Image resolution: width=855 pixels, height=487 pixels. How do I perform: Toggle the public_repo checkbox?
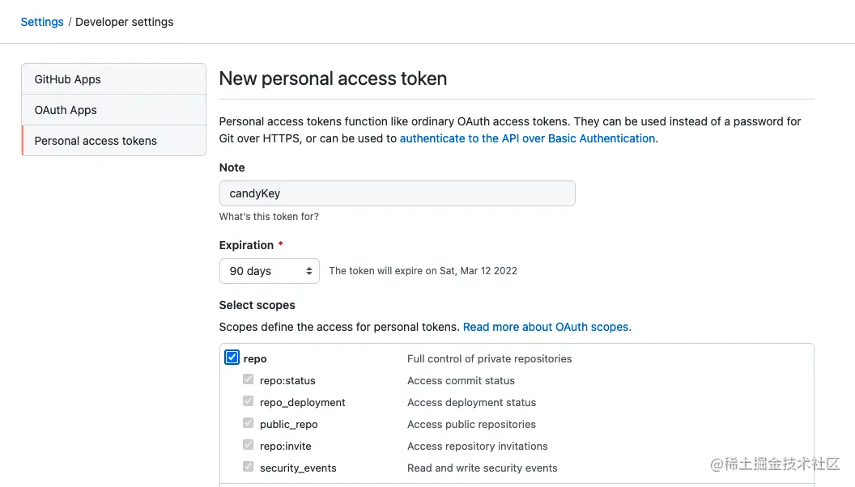[248, 423]
